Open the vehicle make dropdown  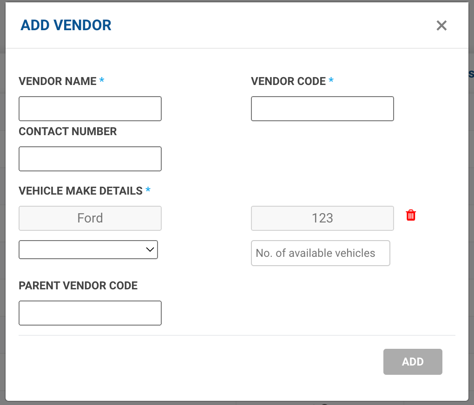(88, 249)
